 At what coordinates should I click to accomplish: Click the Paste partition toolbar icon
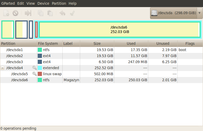pos(50,13)
